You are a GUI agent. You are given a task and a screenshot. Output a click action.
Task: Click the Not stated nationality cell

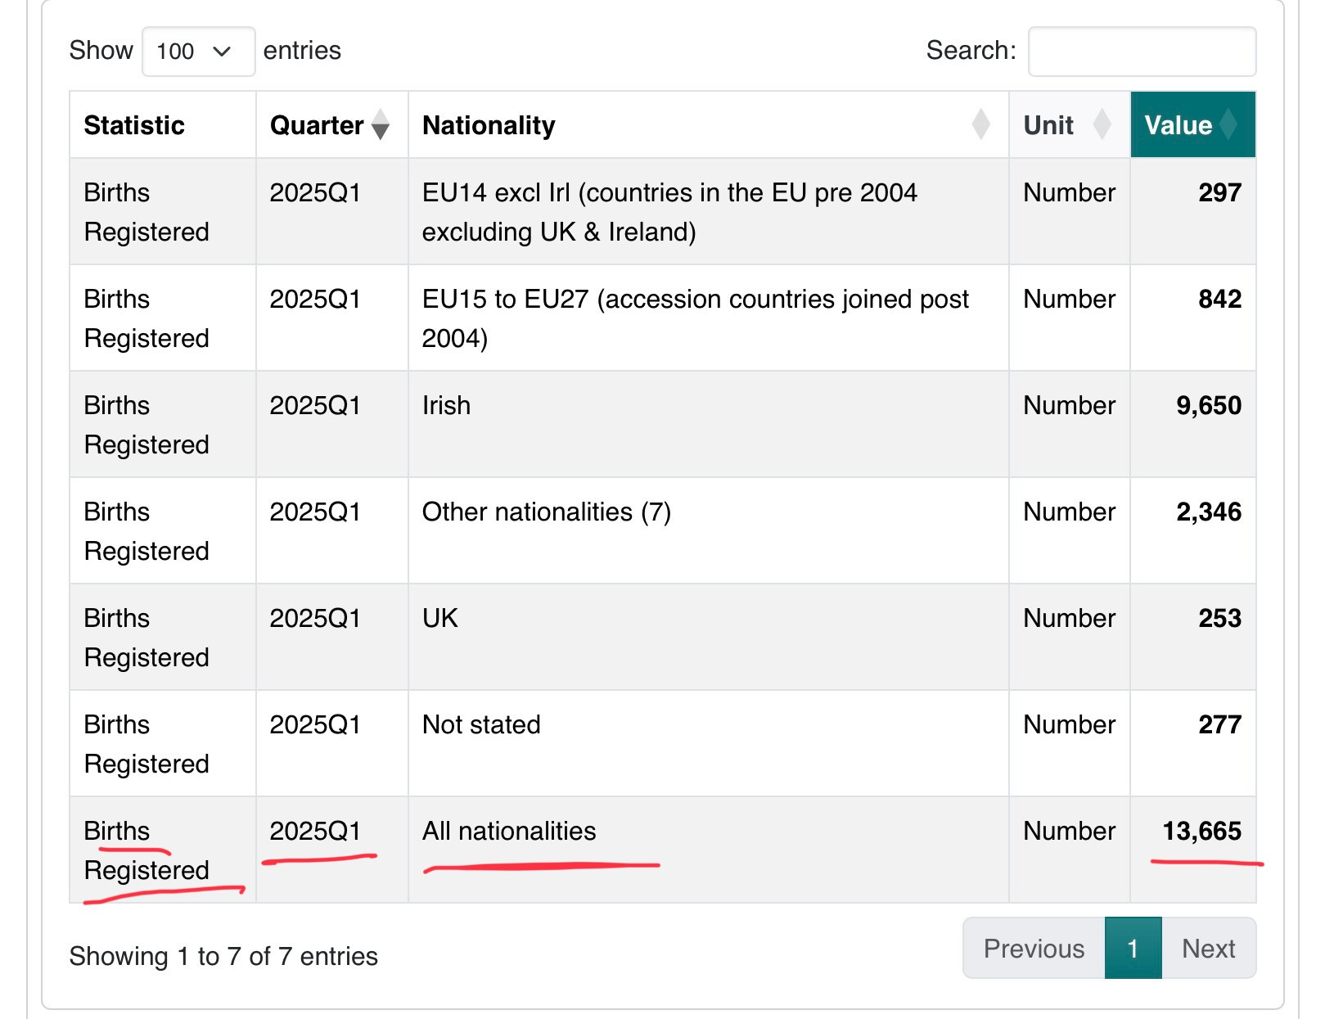481,725
